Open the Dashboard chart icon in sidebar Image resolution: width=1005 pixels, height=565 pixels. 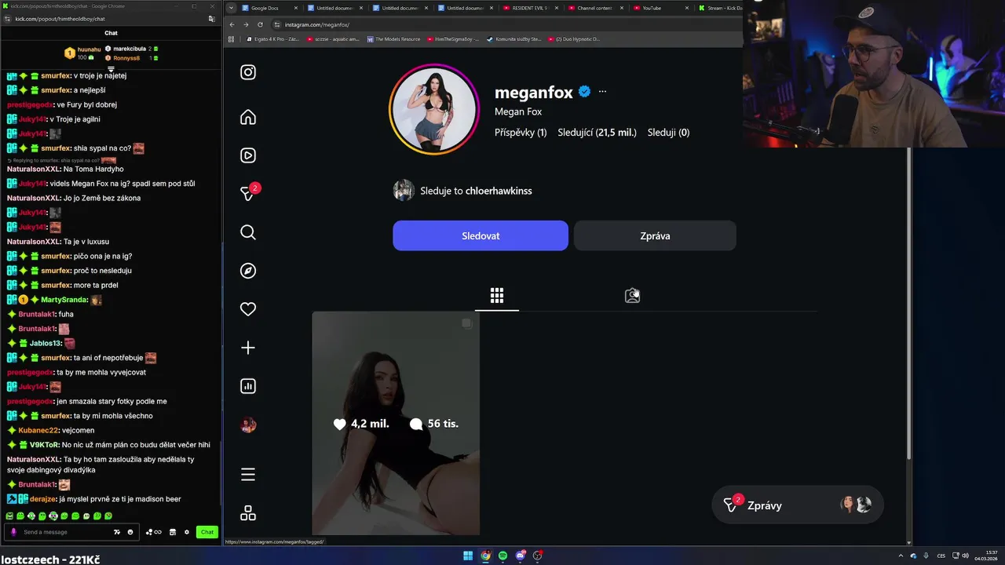point(248,386)
